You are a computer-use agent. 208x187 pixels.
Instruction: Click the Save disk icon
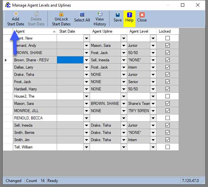pyautogui.click(x=118, y=15)
